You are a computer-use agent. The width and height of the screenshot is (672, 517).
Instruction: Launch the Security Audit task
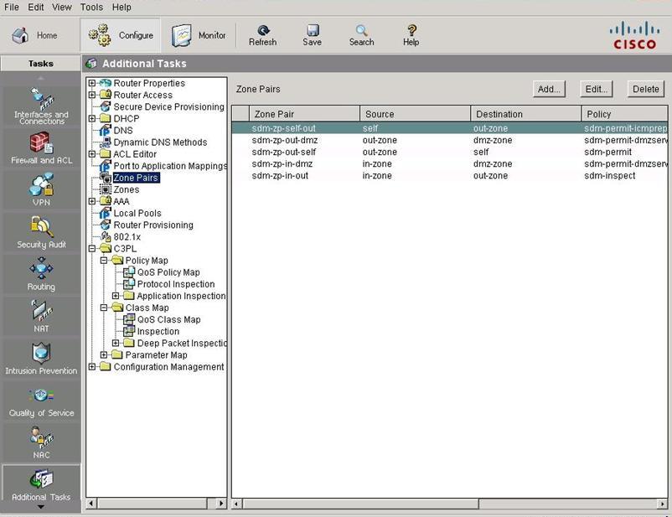coord(41,232)
